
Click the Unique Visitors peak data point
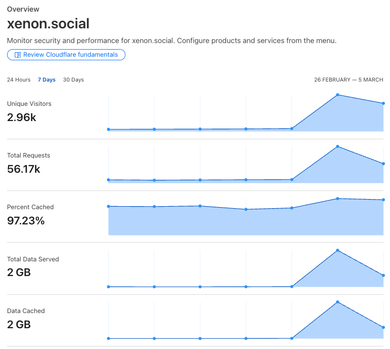337,95
